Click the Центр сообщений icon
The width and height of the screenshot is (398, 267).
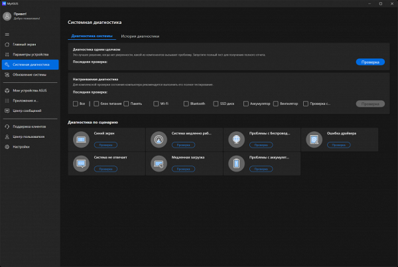(x=7, y=110)
